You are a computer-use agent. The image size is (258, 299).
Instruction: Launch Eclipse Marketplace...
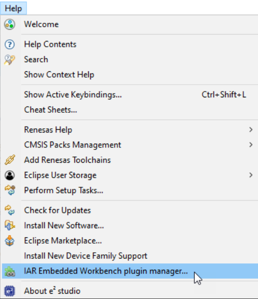click(130, 240)
